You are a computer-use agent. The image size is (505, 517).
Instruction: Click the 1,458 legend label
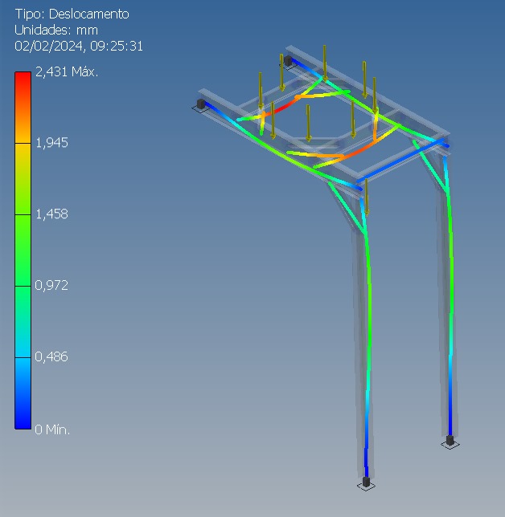click(51, 214)
